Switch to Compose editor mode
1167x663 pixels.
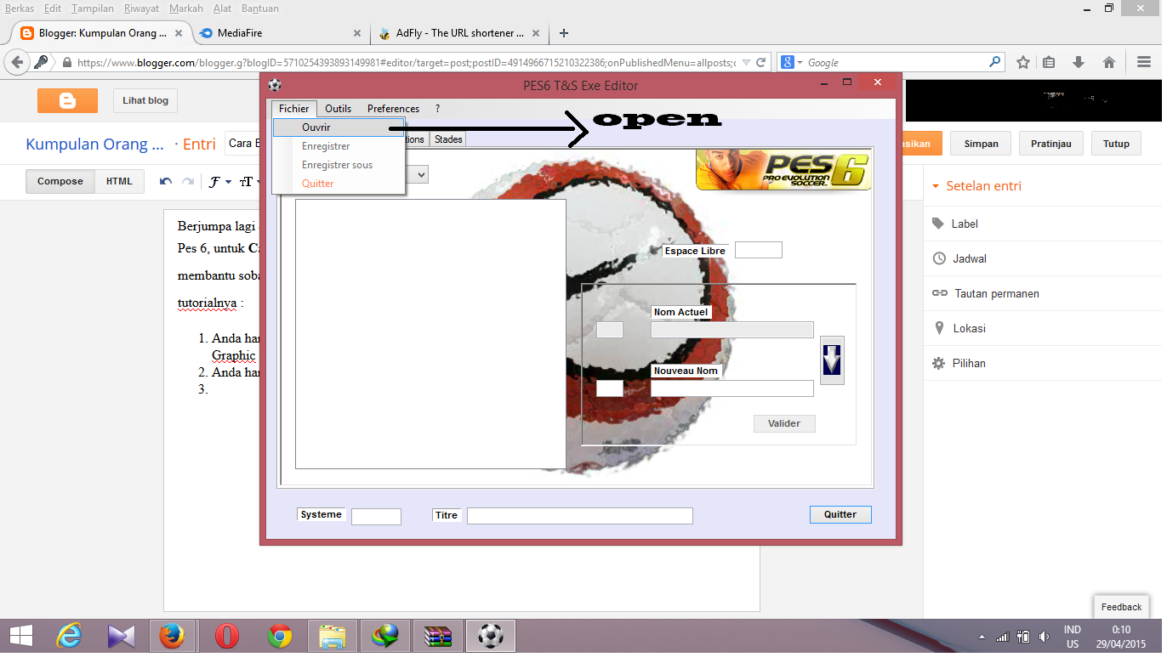click(x=60, y=181)
